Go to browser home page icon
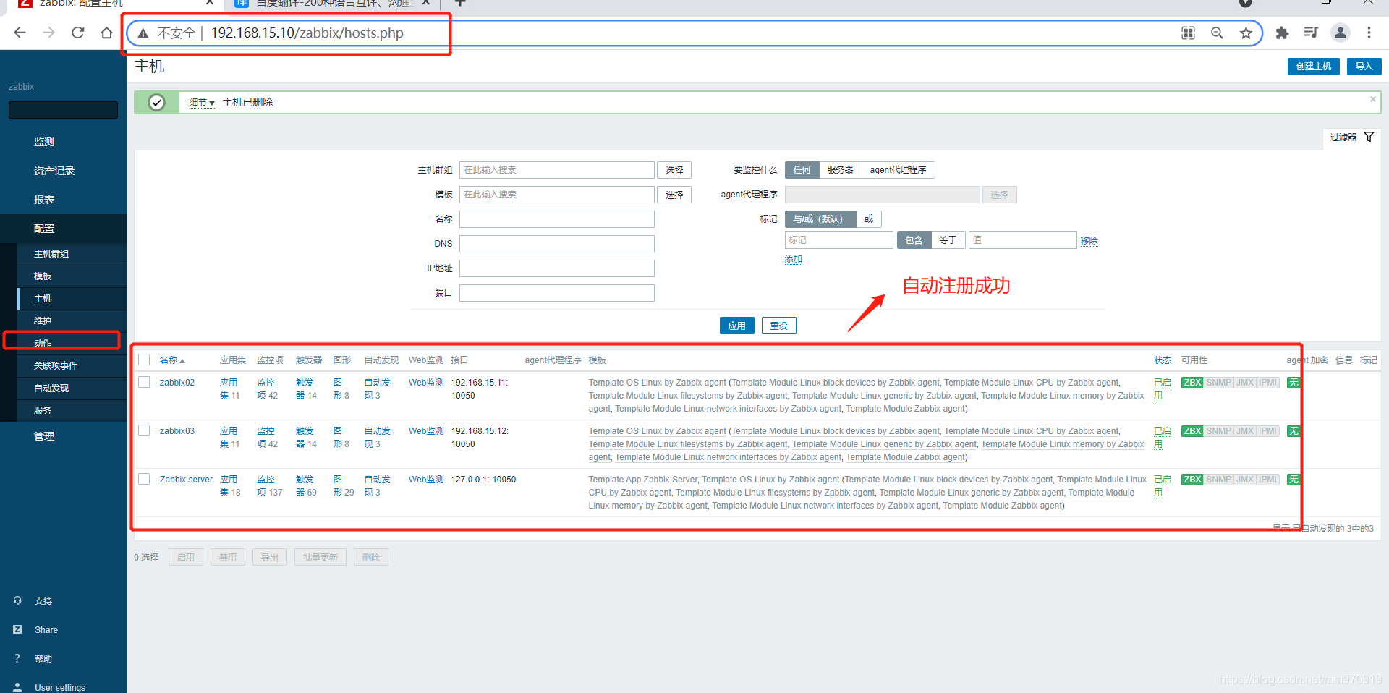The image size is (1389, 693). [106, 33]
